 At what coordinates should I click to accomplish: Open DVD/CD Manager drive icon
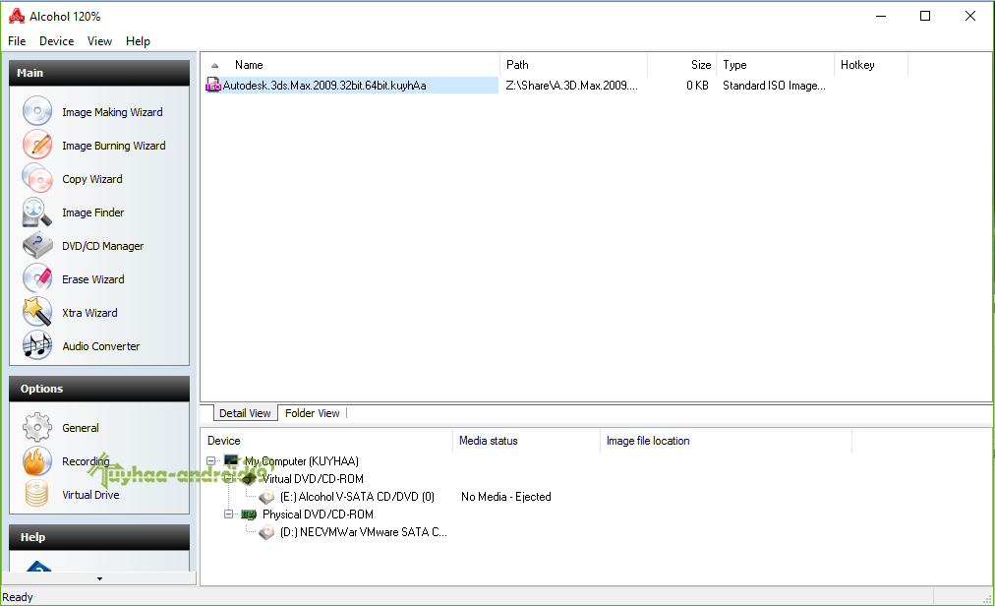pyautogui.click(x=37, y=246)
